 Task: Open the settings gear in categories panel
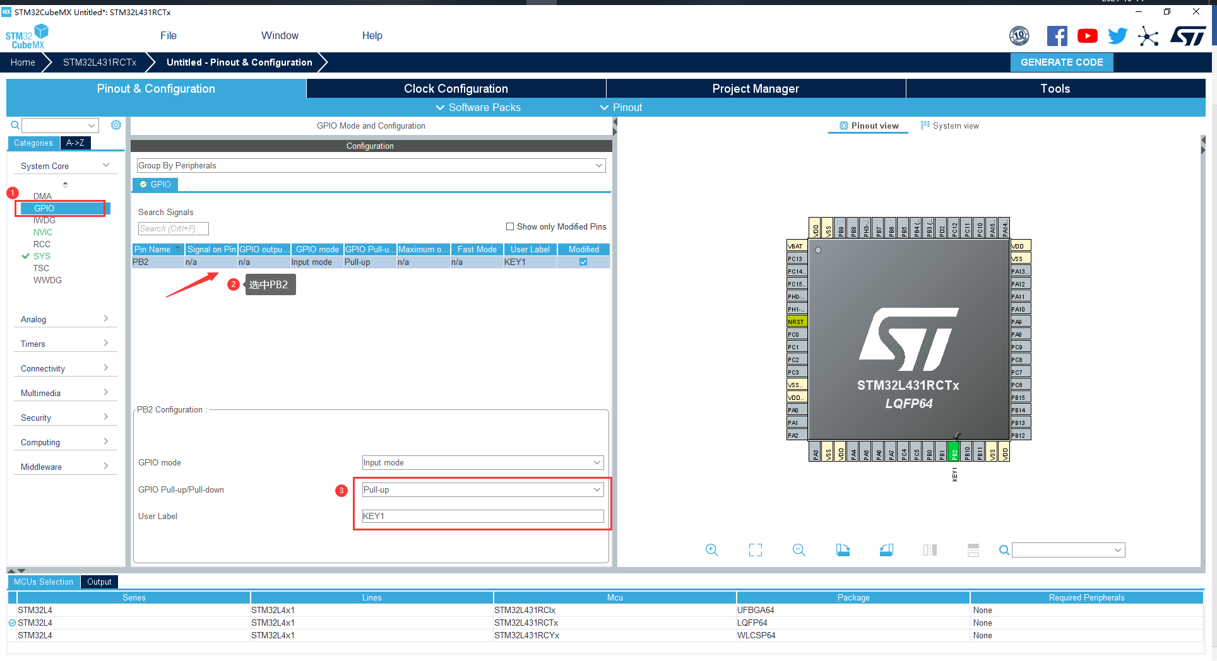pos(116,125)
